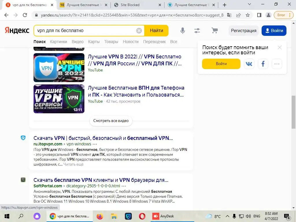Viewport: 296px width, 222px height.
Task: Toggle the browser side panel
Action: [x=259, y=15]
